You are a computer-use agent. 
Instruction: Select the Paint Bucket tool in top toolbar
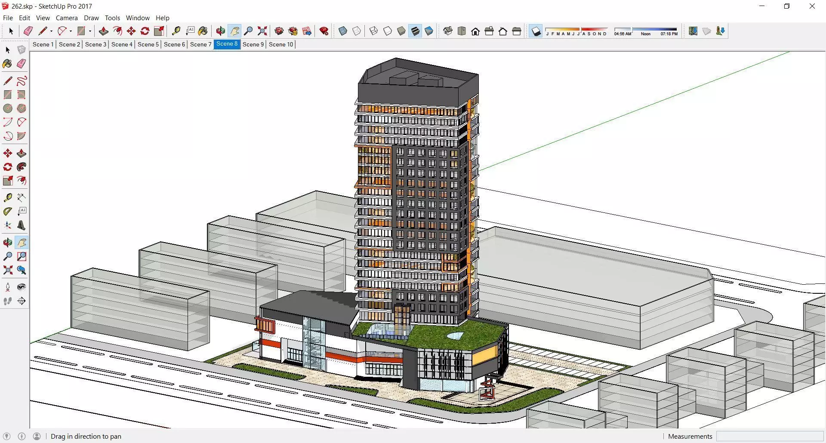pyautogui.click(x=203, y=31)
